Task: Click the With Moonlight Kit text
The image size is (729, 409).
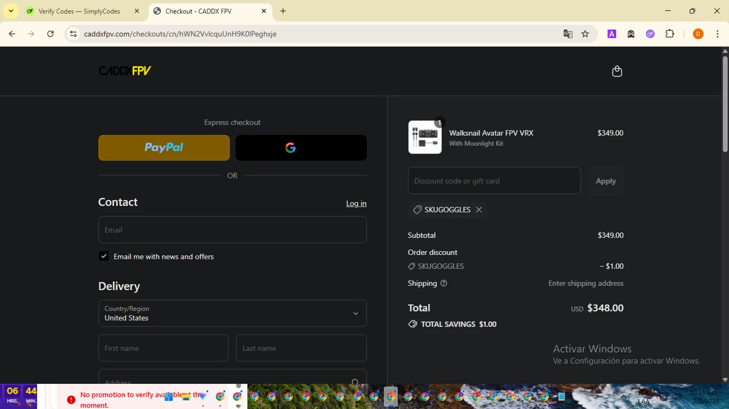Action: [x=476, y=144]
